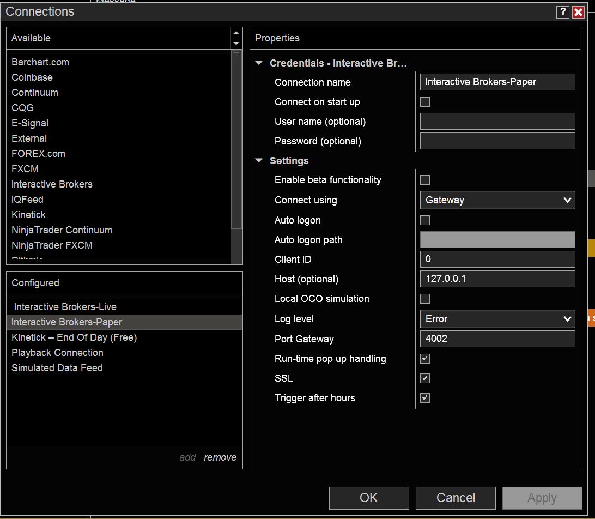Select Barchart.com in Available list
Image resolution: width=595 pixels, height=519 pixels.
(40, 62)
